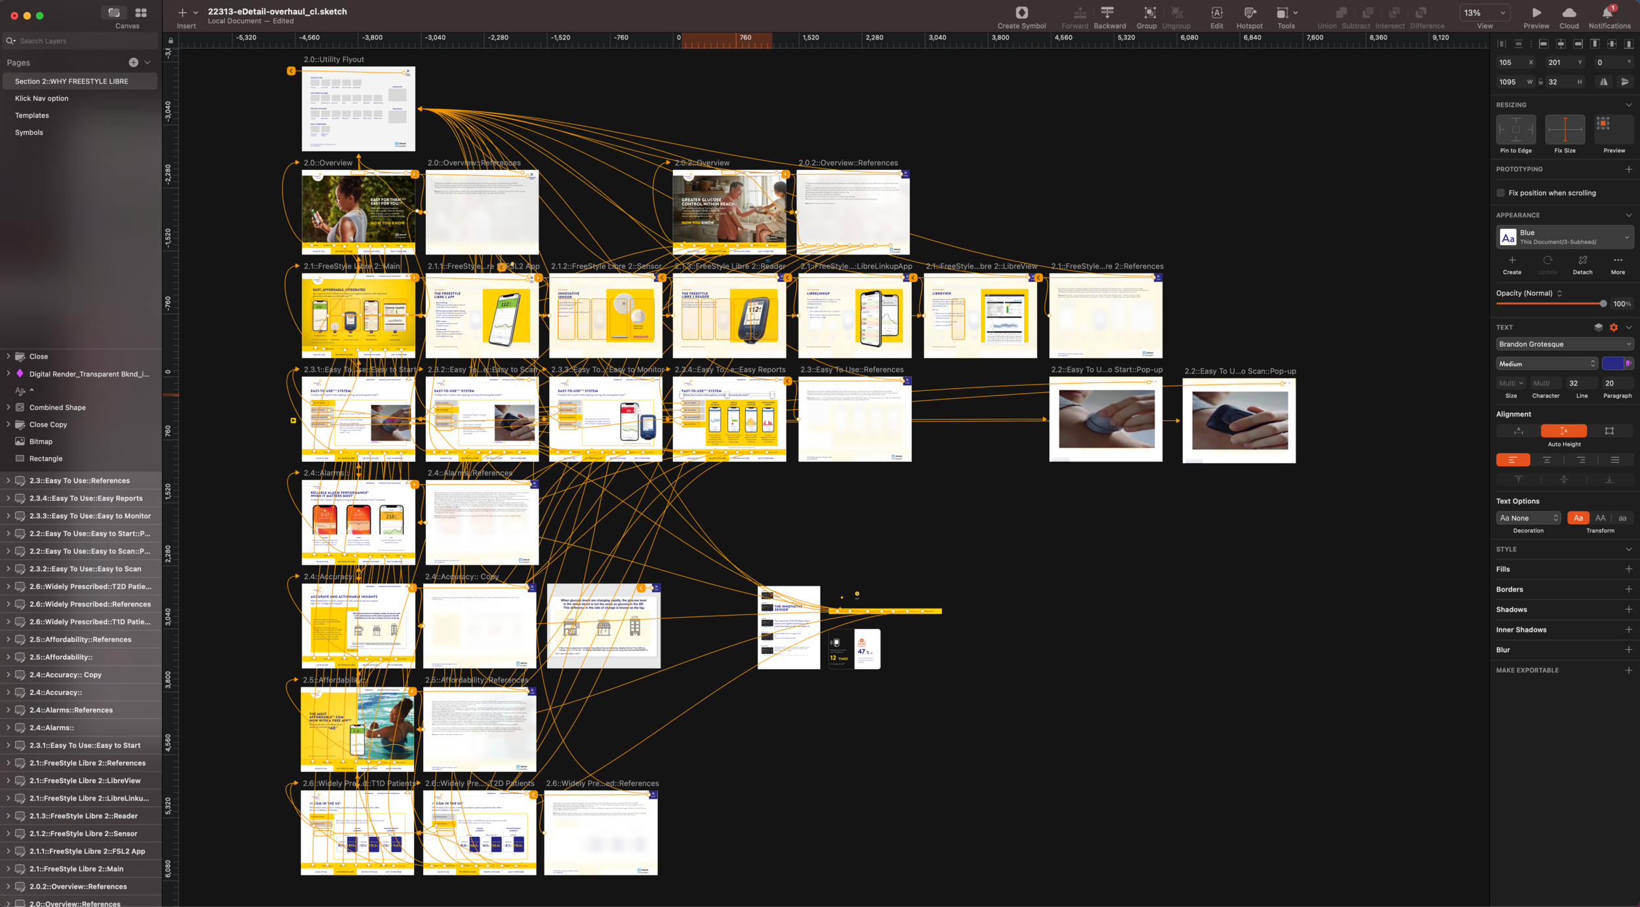Click the Backward arrange icon
The height and width of the screenshot is (907, 1640).
pyautogui.click(x=1109, y=13)
